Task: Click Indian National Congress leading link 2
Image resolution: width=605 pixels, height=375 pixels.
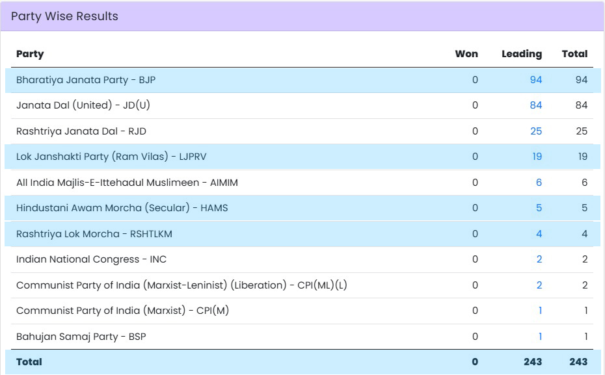Action: (539, 259)
